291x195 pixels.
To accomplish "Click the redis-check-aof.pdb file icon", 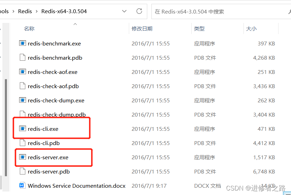I will tap(23, 86).
